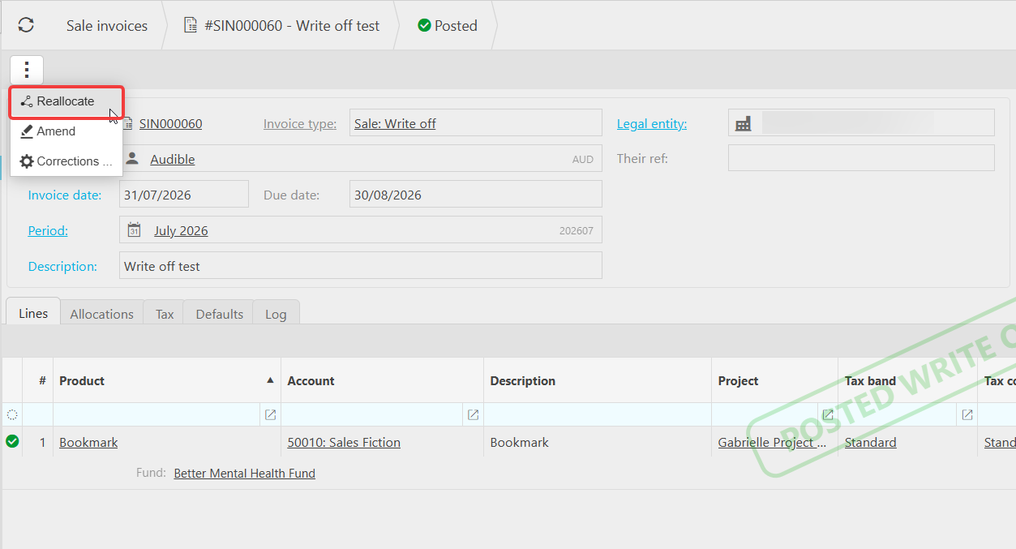Click the dotted circle icon in filter row
This screenshot has height=549, width=1016.
tap(12, 414)
